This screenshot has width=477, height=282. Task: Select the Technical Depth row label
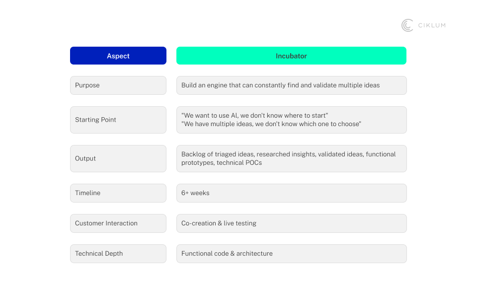pyautogui.click(x=99, y=254)
